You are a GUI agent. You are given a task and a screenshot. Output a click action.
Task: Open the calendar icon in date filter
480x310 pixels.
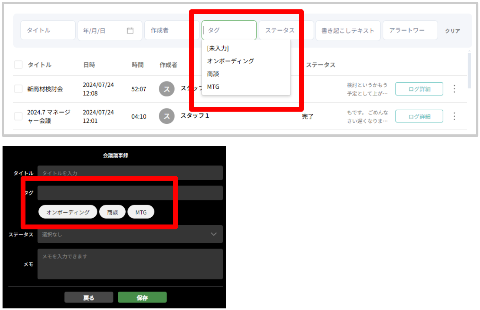pyautogui.click(x=130, y=31)
